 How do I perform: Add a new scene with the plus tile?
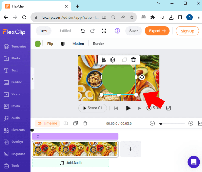[x=131, y=149]
